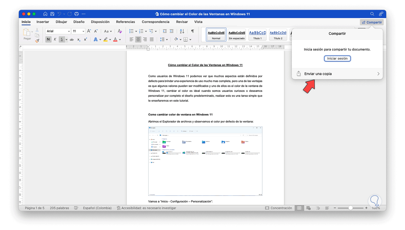
Task: Switch to Web Layout view
Action: click(x=308, y=208)
